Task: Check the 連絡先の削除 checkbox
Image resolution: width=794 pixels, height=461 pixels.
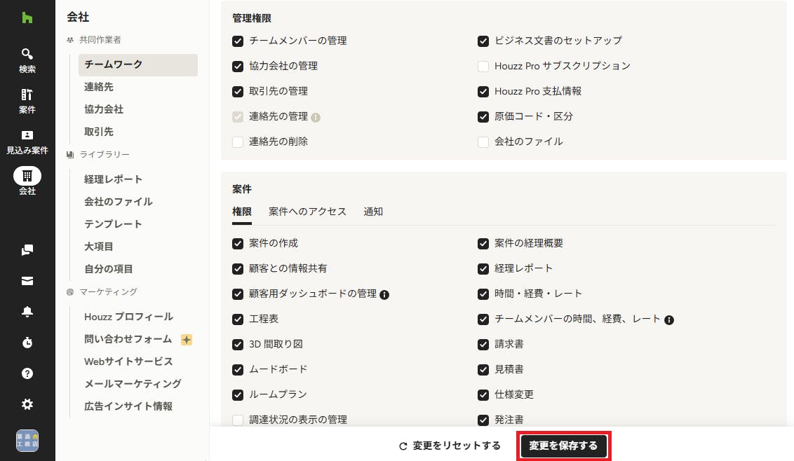Action: coord(238,142)
